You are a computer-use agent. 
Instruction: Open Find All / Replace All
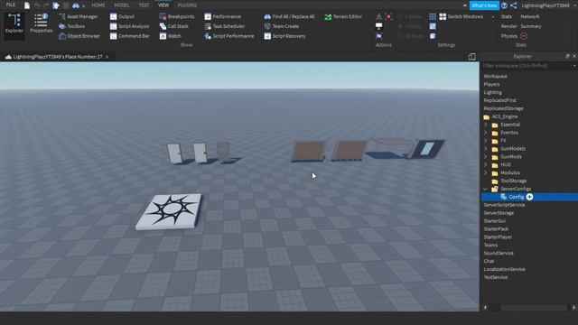coord(289,16)
